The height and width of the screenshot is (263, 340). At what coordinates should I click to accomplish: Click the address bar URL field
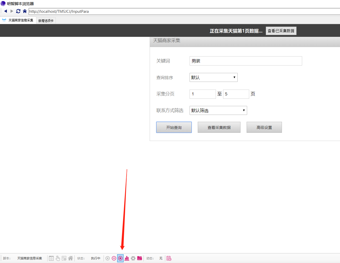[184, 12]
